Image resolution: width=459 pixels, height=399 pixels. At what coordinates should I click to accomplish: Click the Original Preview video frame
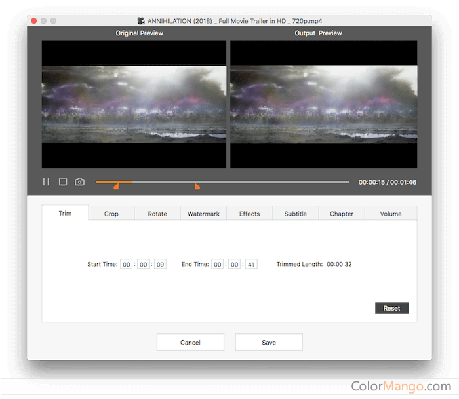click(x=134, y=104)
